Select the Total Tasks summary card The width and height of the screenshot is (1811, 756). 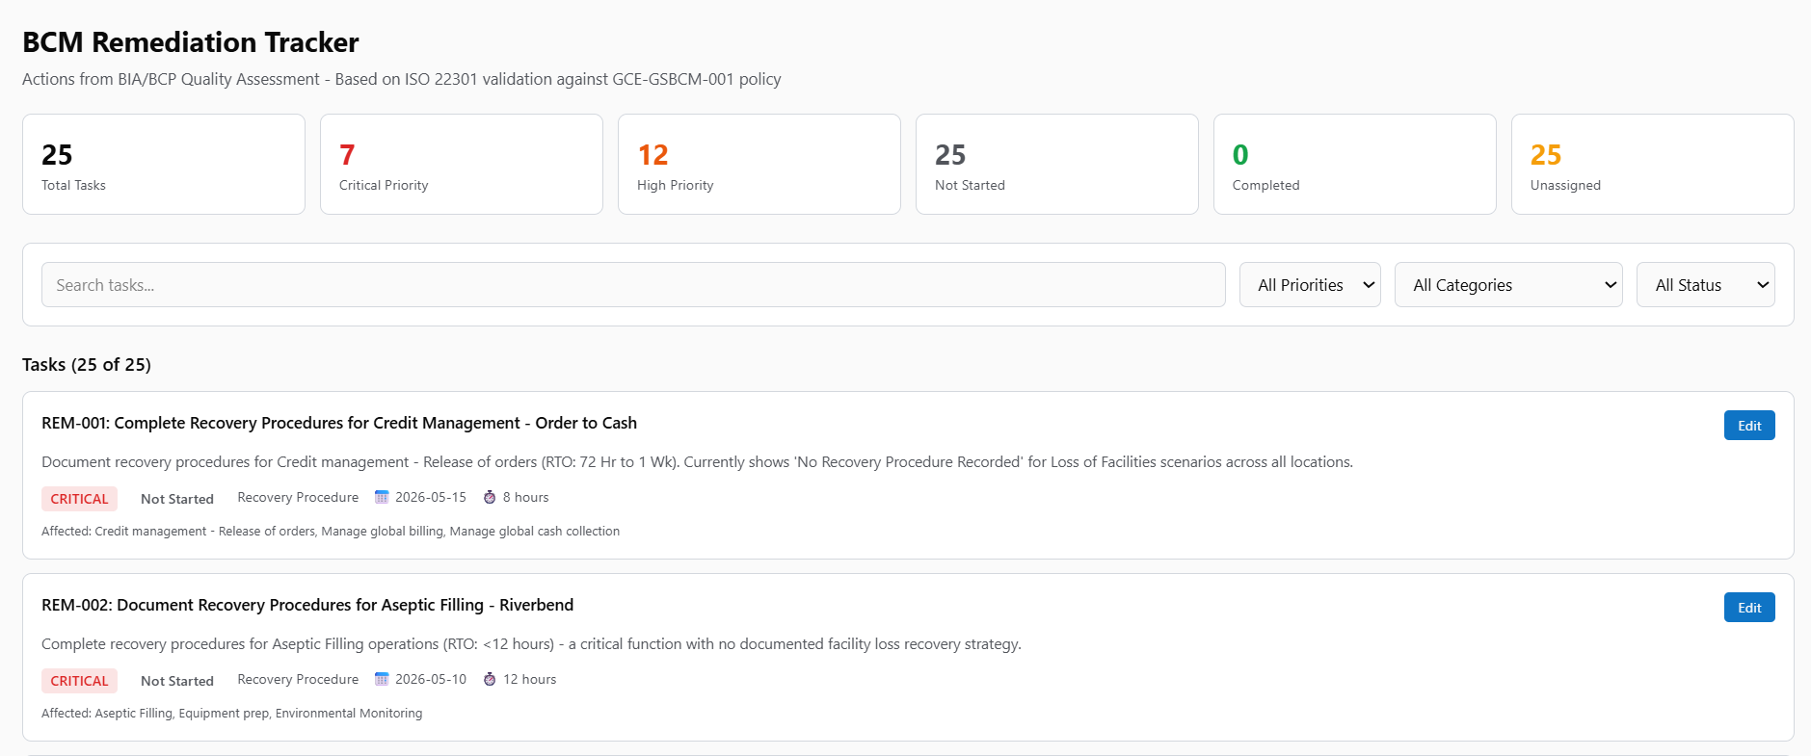tap(164, 165)
